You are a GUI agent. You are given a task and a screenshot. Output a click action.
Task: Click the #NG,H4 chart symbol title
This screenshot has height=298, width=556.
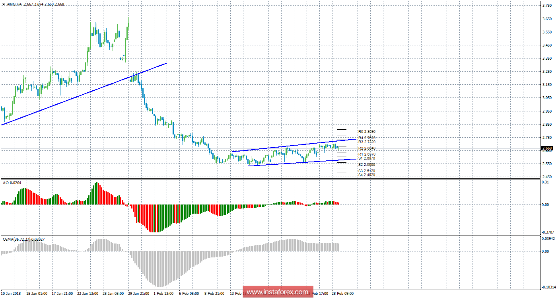[15, 4]
